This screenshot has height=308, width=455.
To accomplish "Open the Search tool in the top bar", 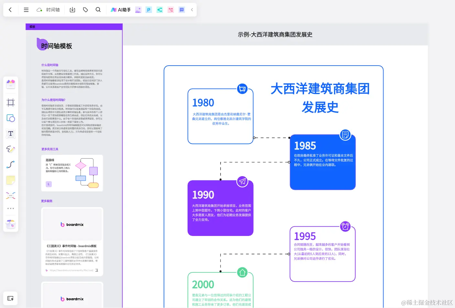I will click(x=98, y=10).
